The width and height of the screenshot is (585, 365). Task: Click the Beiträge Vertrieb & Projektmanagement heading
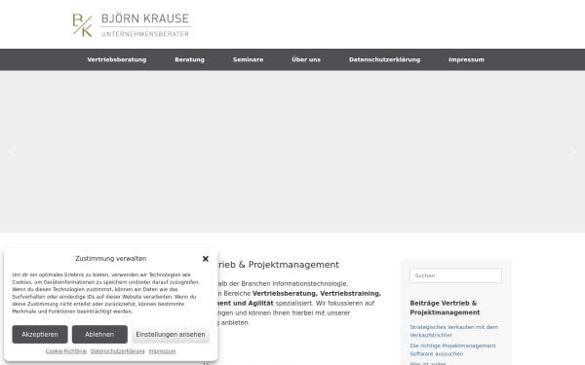point(445,308)
